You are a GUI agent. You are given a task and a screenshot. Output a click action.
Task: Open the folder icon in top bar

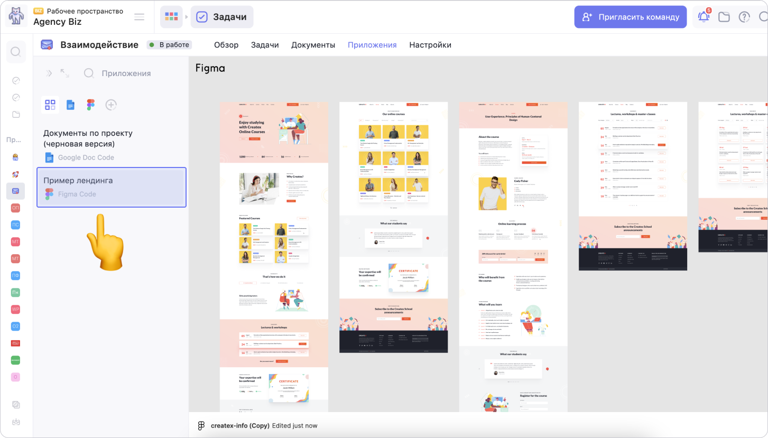coord(724,17)
